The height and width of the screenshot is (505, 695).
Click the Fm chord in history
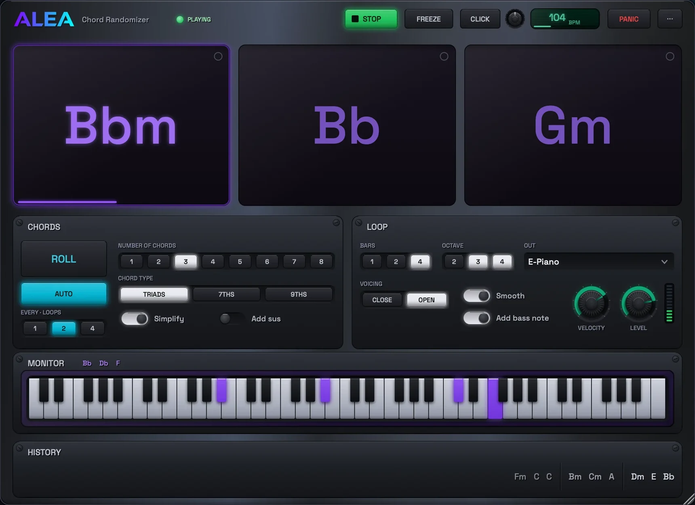click(x=520, y=477)
